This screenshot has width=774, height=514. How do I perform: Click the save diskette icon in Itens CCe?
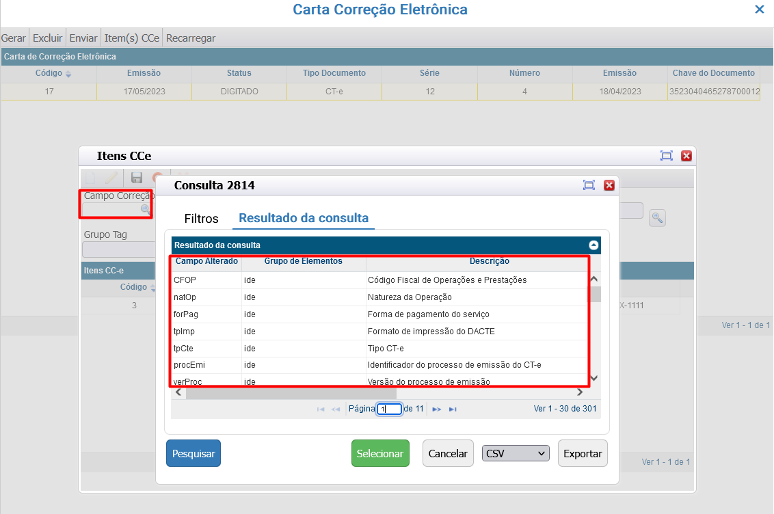[x=137, y=178]
